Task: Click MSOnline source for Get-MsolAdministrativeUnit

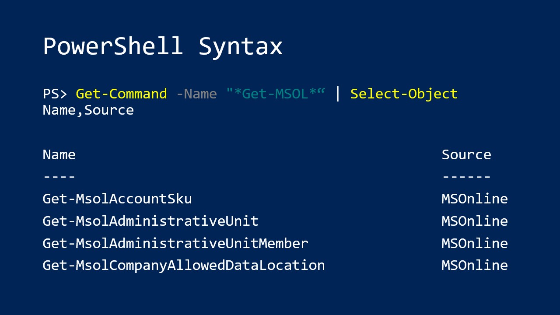Action: 474,221
